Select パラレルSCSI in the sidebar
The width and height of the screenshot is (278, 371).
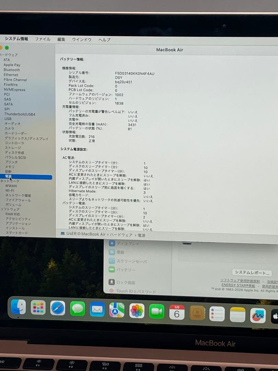pos(15,157)
